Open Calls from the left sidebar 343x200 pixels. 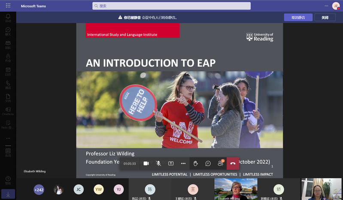tap(8, 85)
